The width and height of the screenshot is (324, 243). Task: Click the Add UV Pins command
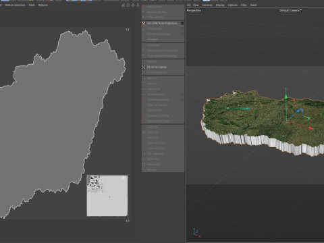(x=163, y=7)
